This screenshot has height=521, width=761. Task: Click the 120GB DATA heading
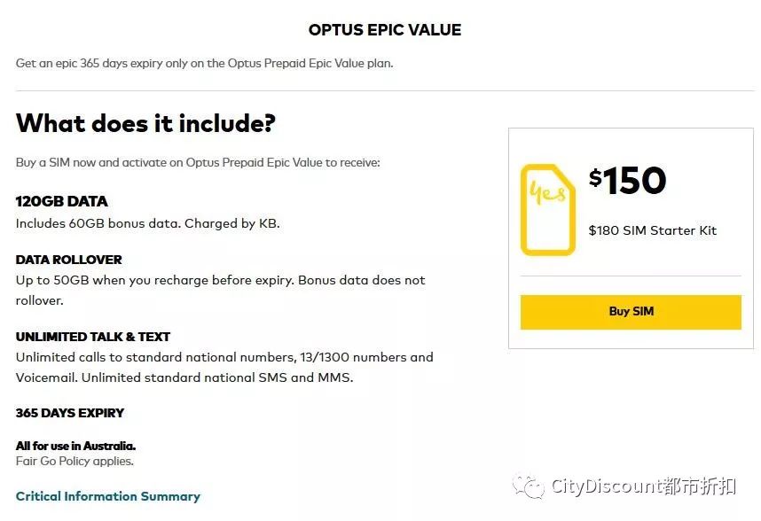point(61,201)
